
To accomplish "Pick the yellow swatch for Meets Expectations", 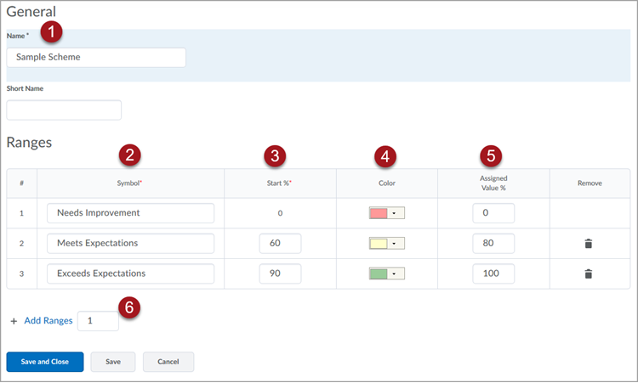I will 378,243.
